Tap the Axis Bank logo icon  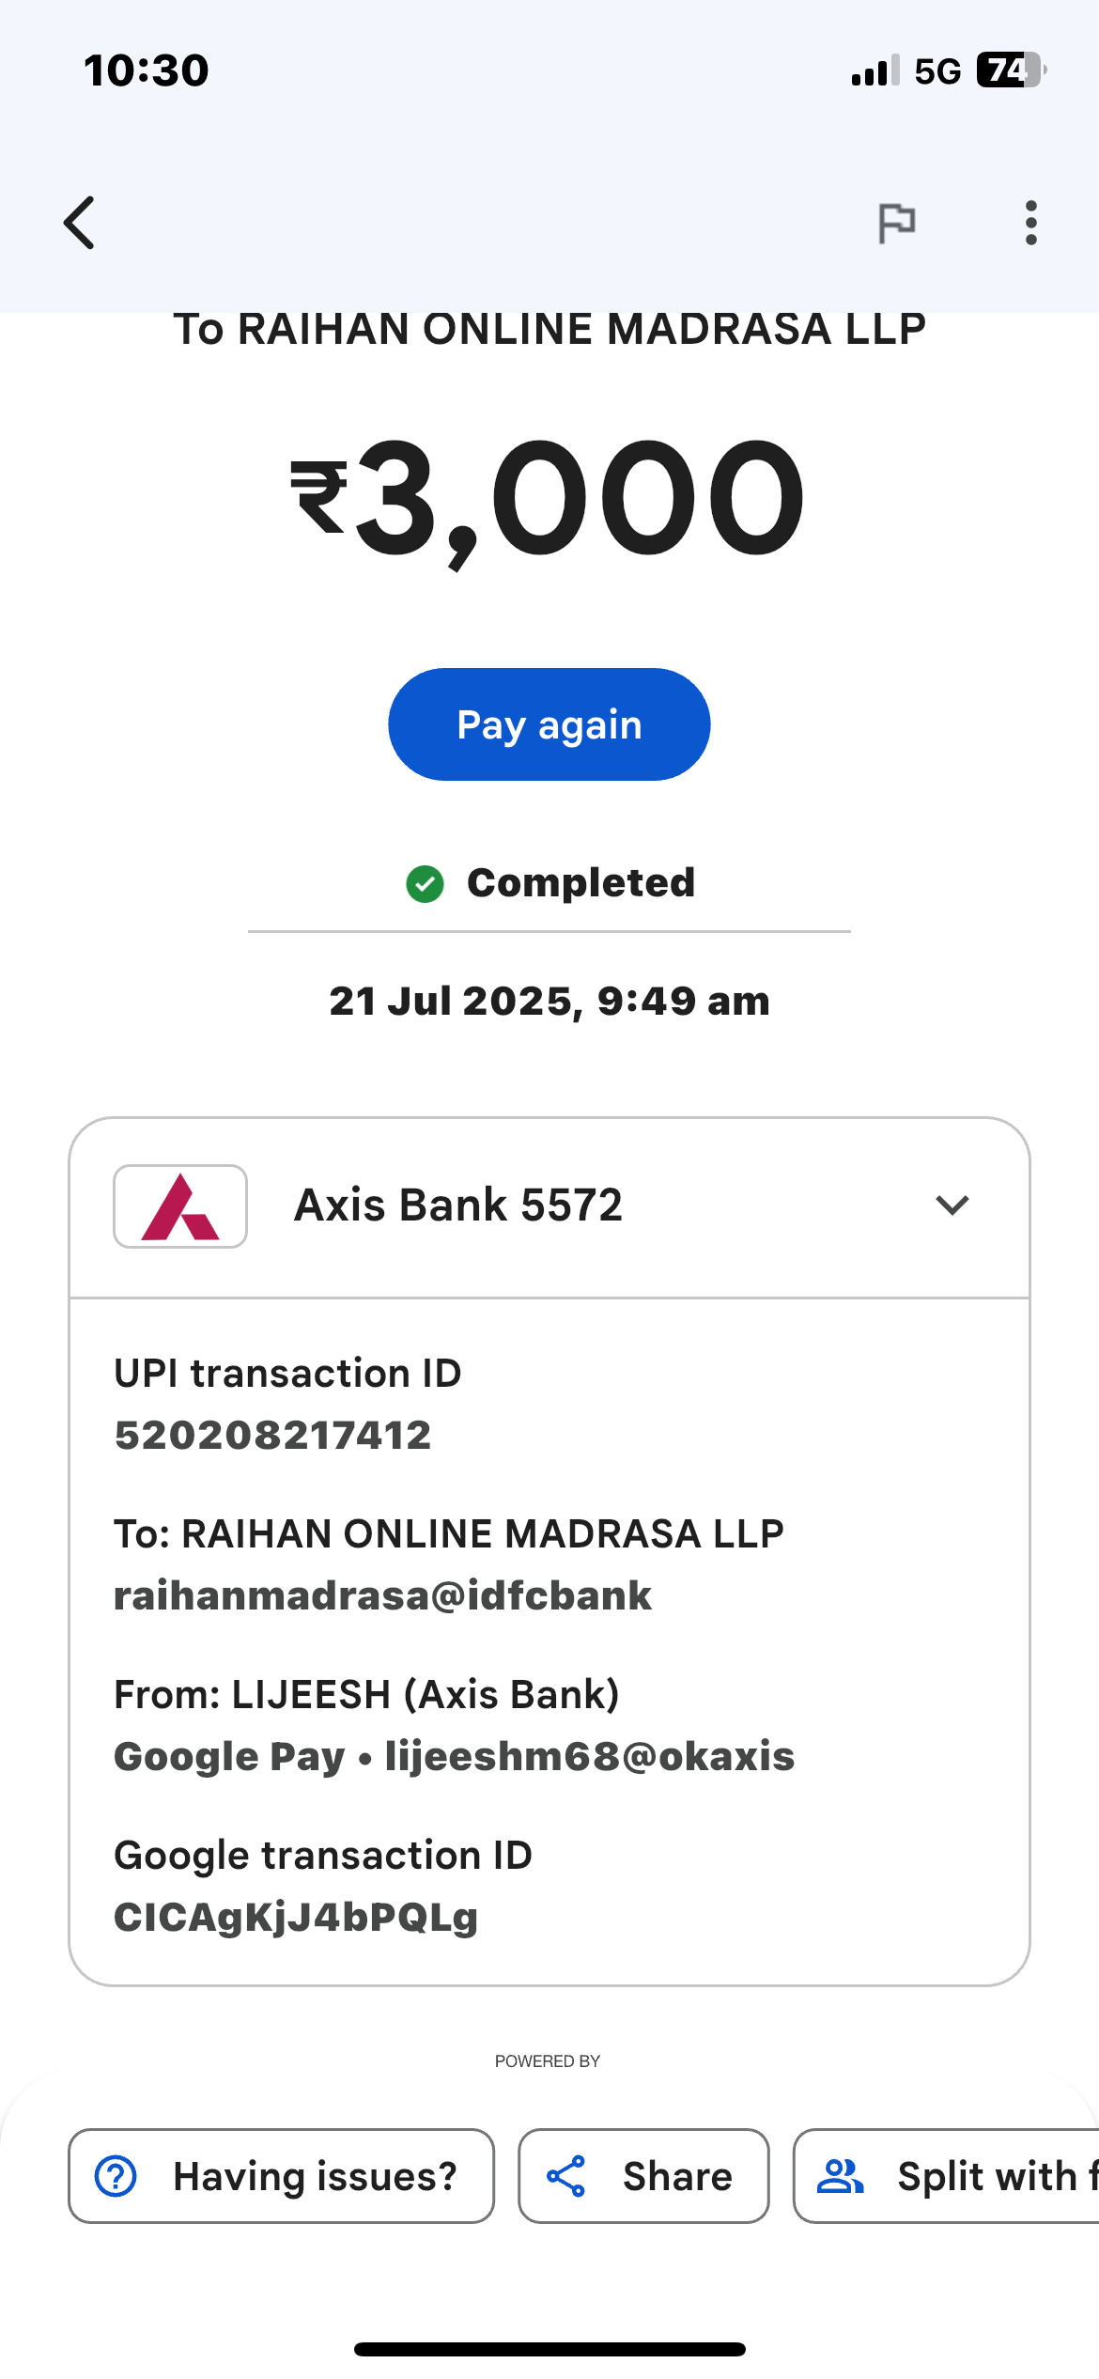coord(180,1206)
